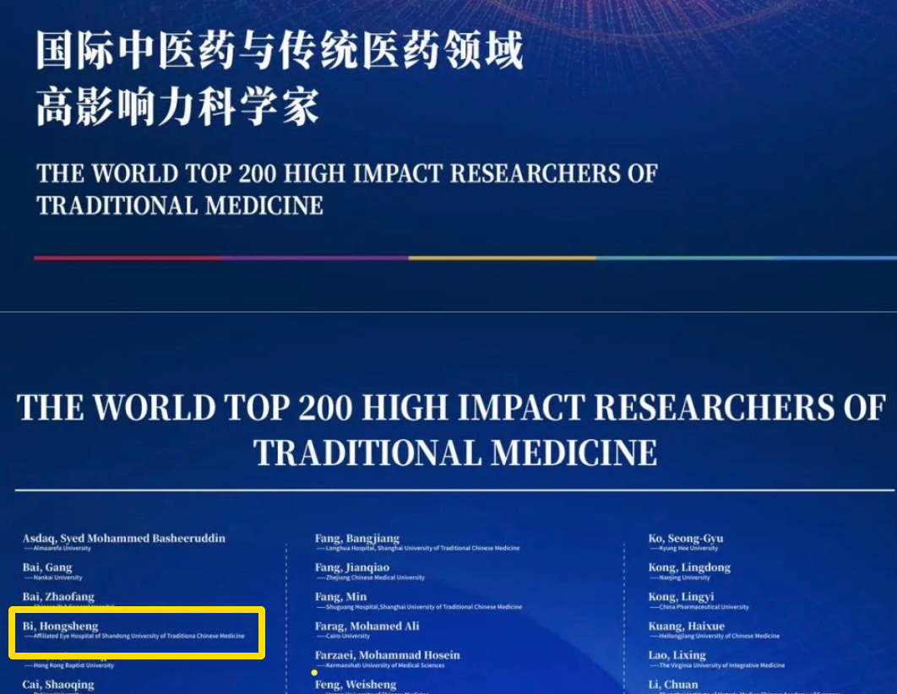Select the name Bai, Gang
This screenshot has height=694, width=897.
tap(47, 567)
